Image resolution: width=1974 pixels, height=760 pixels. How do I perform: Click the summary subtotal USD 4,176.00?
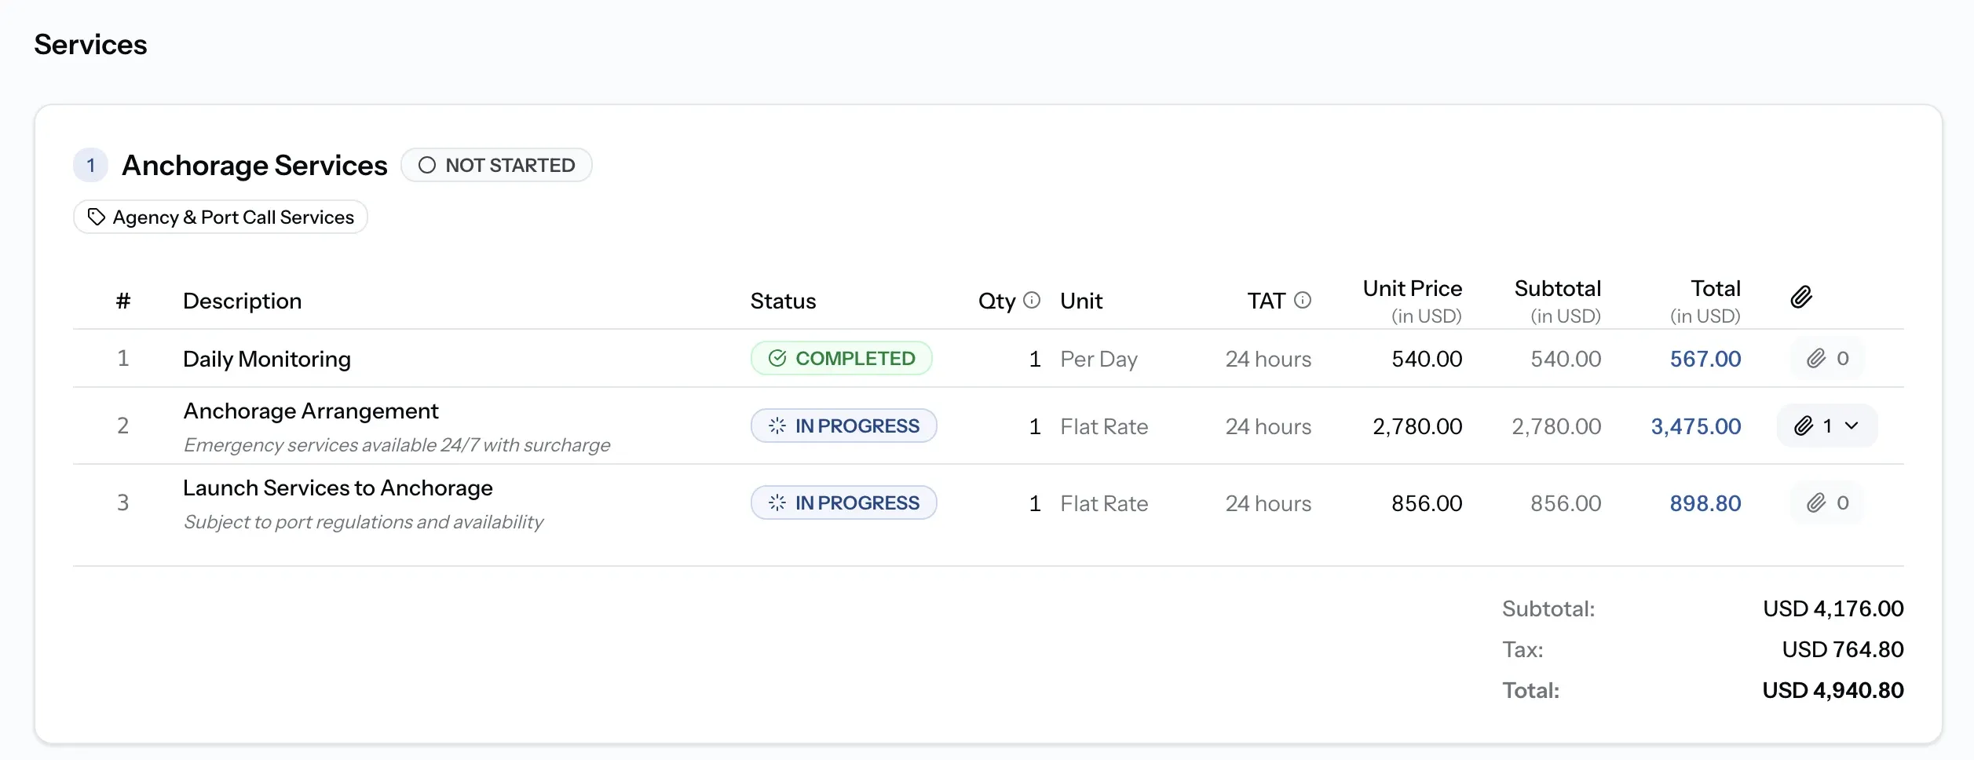coord(1833,608)
